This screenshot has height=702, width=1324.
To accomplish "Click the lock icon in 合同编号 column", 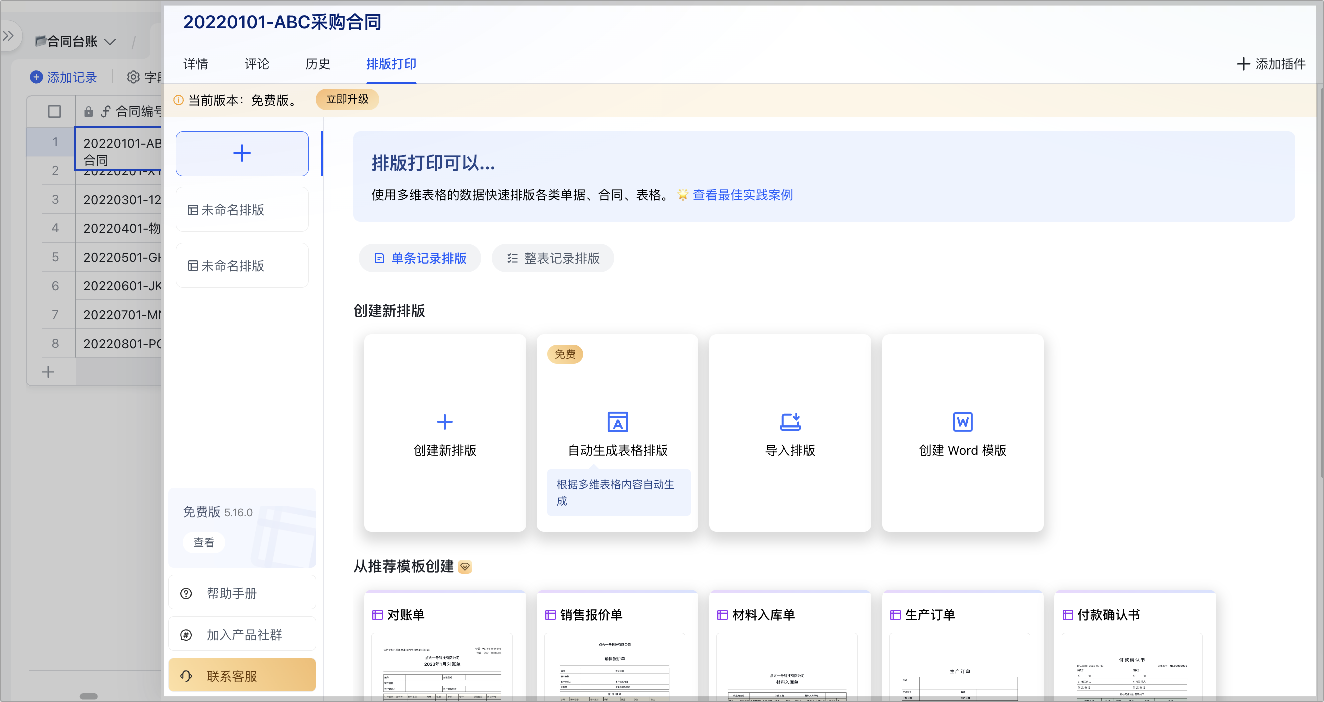I will 88,111.
